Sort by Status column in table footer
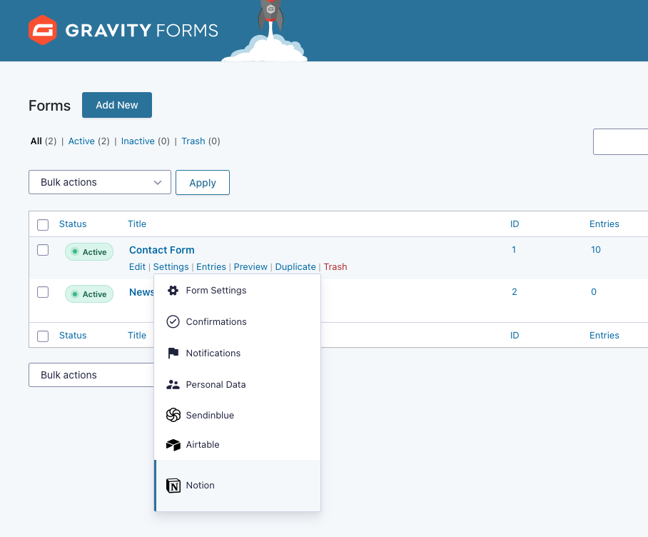Screen dimensions: 648x537 coord(73,335)
